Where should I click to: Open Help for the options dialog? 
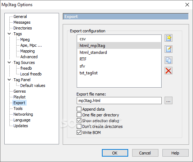pyautogui.click(x=175, y=153)
